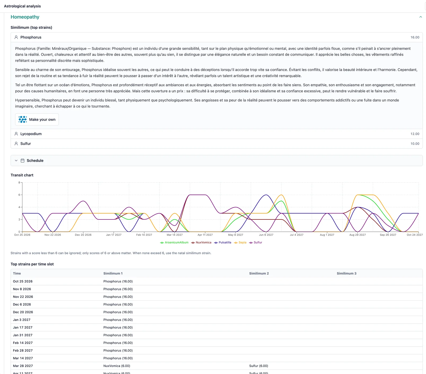Click the Astrological analysis page title
This screenshot has width=426, height=374.
point(22,6)
